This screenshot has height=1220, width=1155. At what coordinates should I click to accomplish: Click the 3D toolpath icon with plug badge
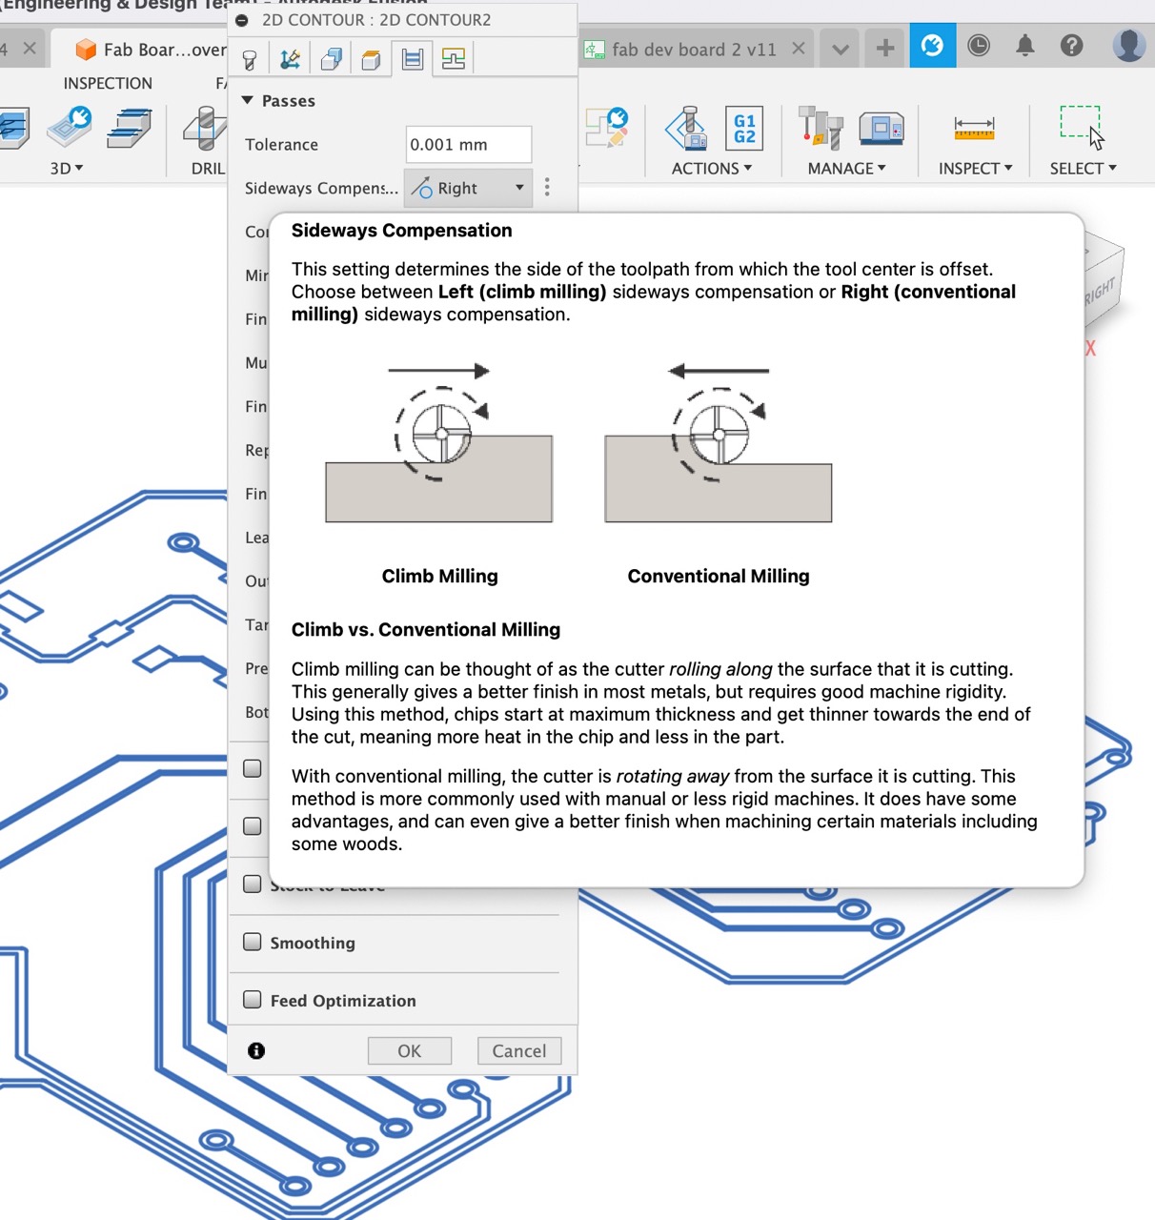(x=70, y=127)
